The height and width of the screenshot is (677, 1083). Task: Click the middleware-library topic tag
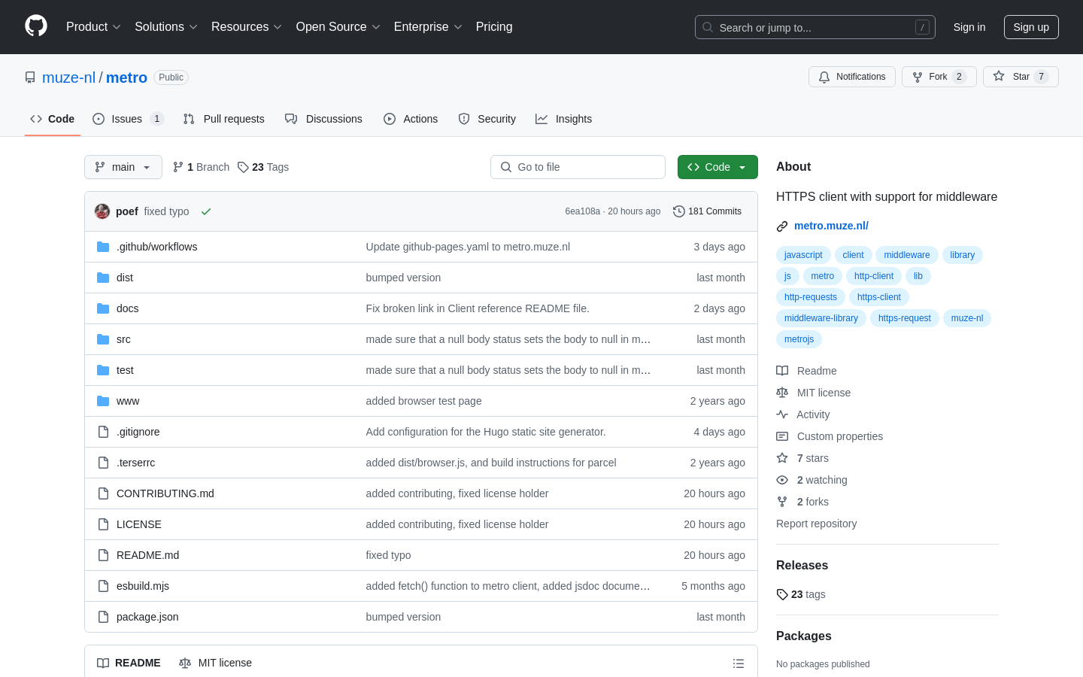[821, 318]
